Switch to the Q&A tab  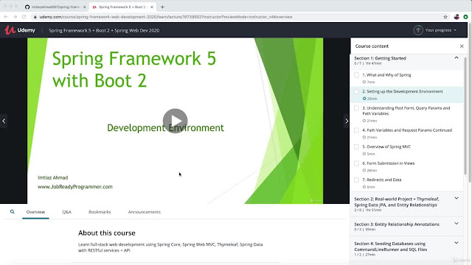[x=66, y=212]
